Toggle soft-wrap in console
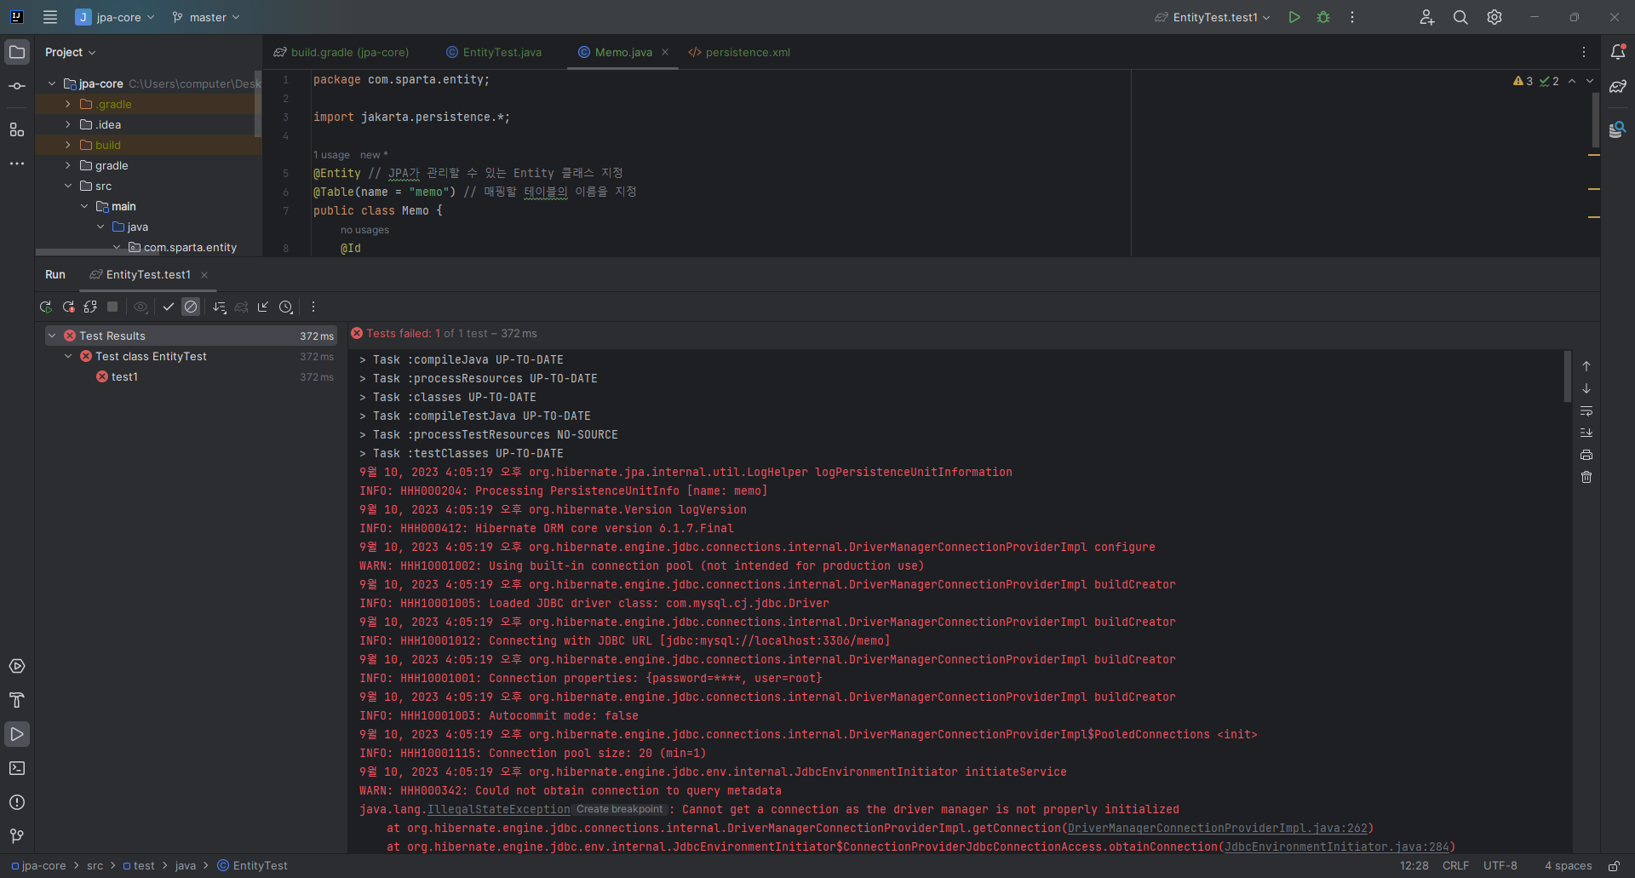 [1586, 410]
